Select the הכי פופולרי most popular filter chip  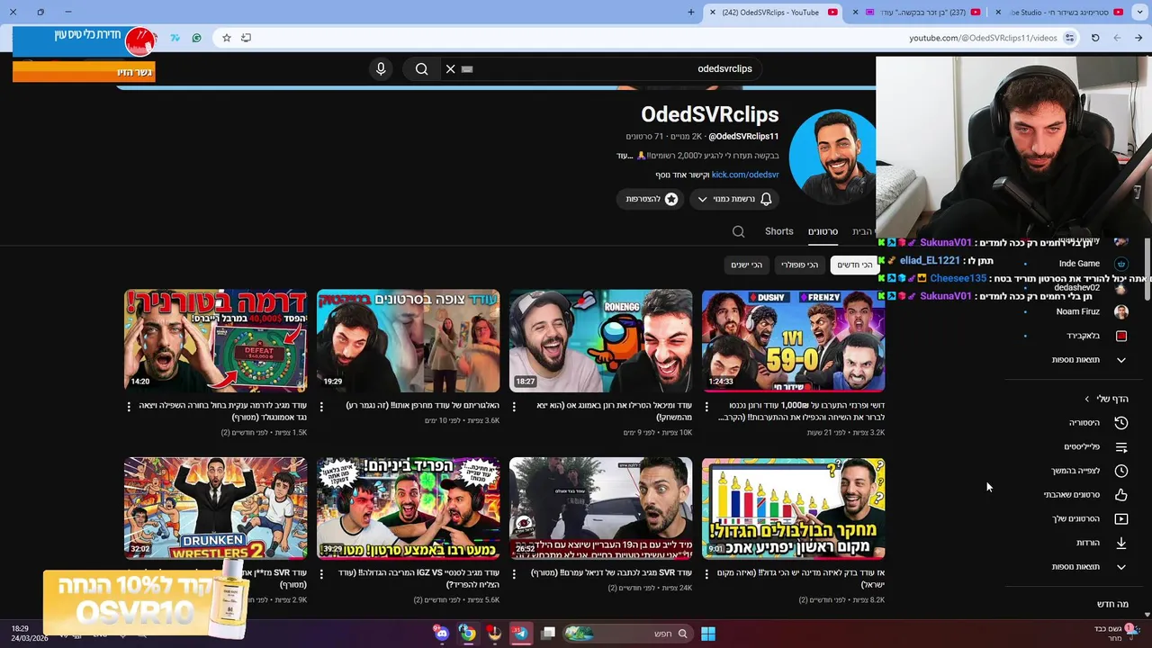click(799, 265)
